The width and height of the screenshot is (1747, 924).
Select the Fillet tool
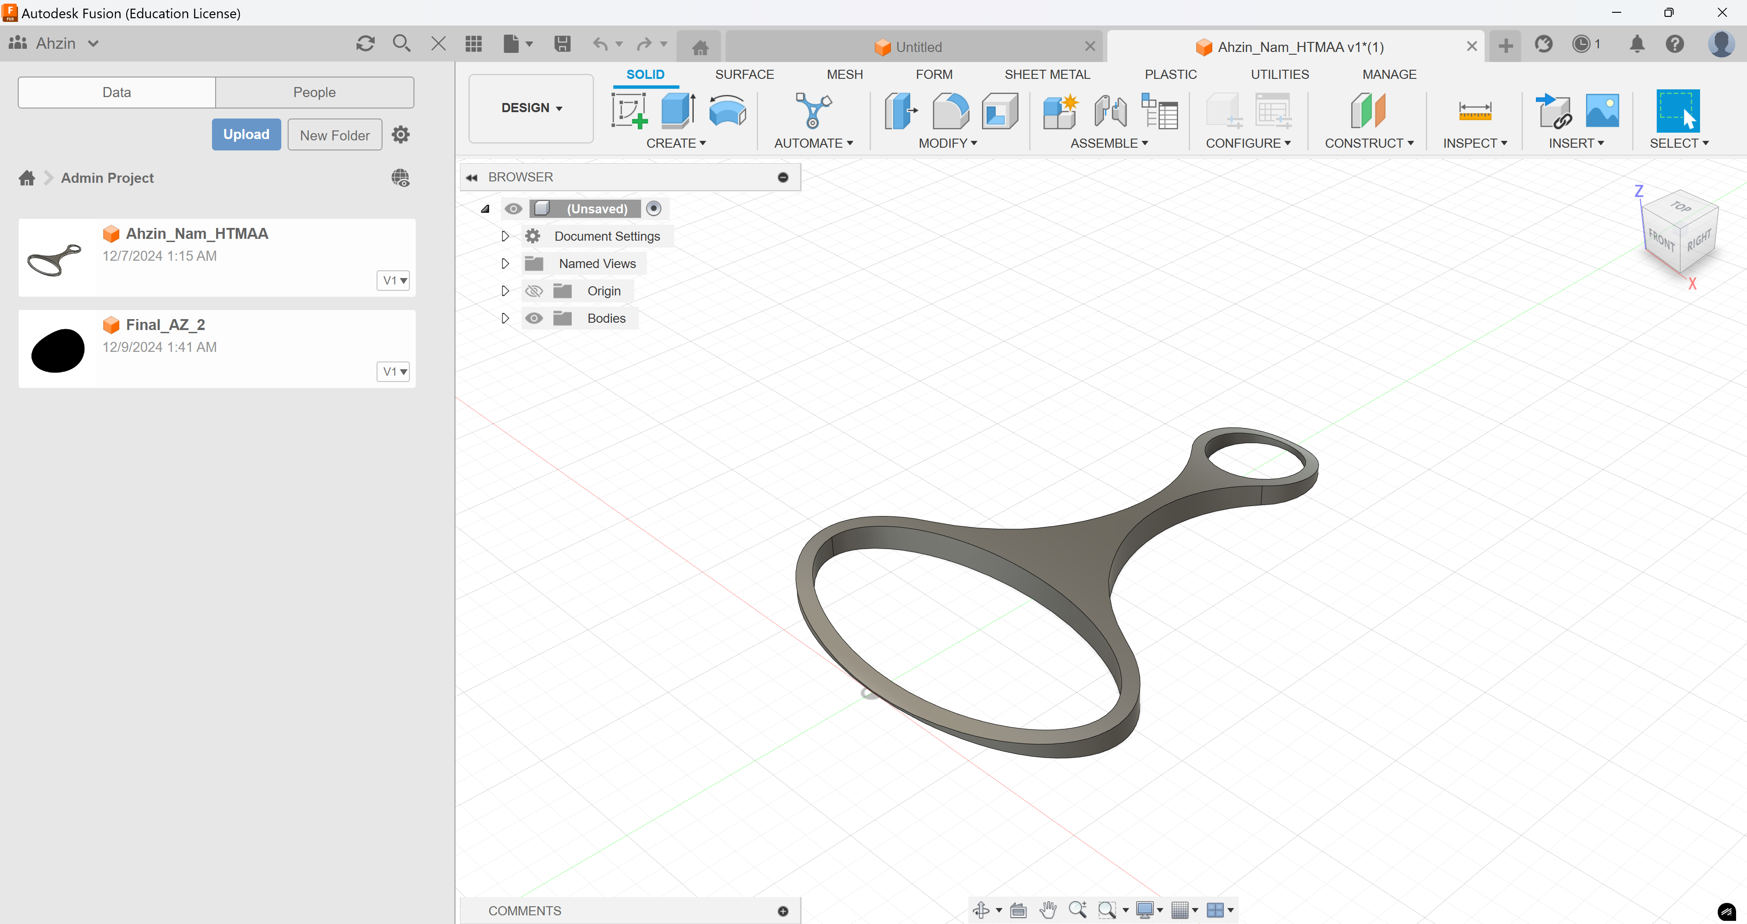click(950, 111)
